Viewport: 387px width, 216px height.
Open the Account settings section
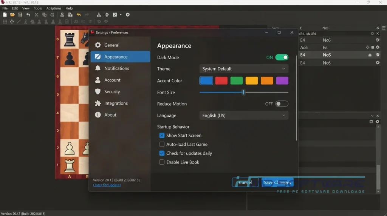click(x=121, y=80)
